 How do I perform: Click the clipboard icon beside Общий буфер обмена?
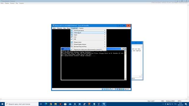click(72, 44)
